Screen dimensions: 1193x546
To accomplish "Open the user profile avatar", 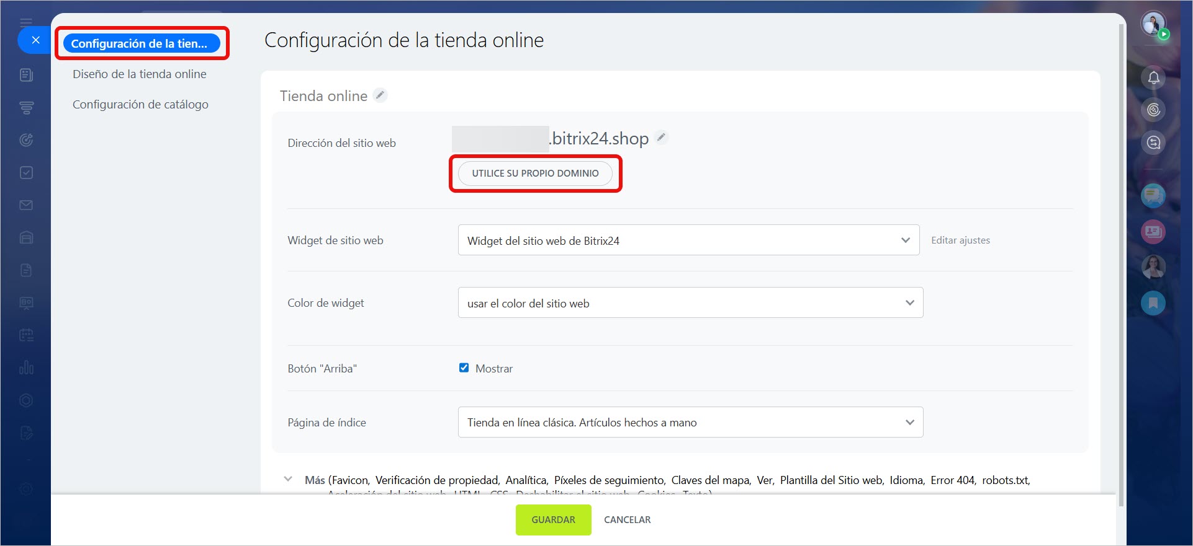I will pos(1153,24).
